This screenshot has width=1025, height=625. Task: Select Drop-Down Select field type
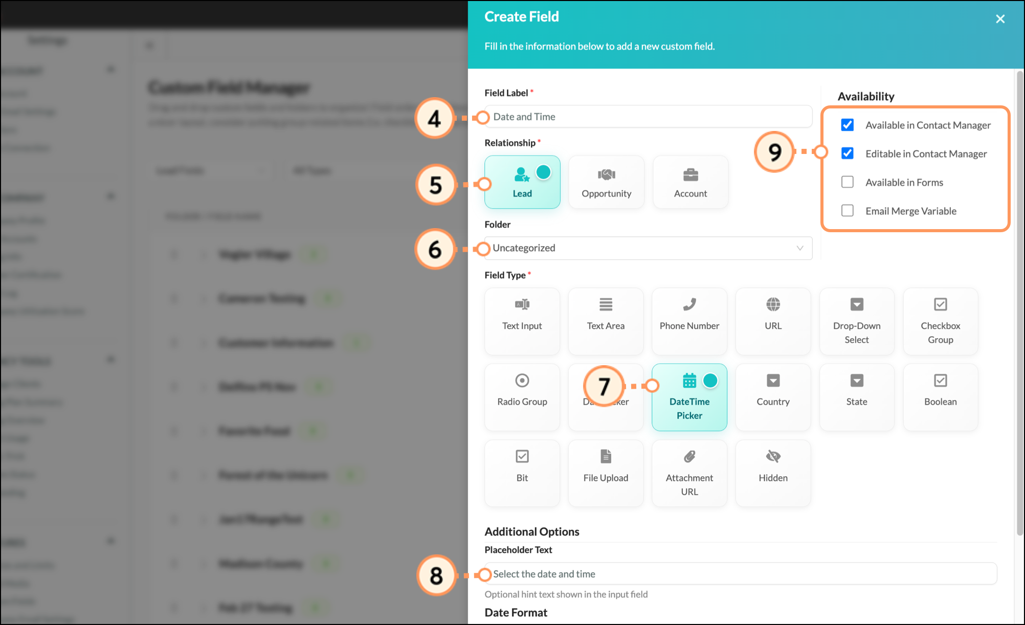pos(857,321)
